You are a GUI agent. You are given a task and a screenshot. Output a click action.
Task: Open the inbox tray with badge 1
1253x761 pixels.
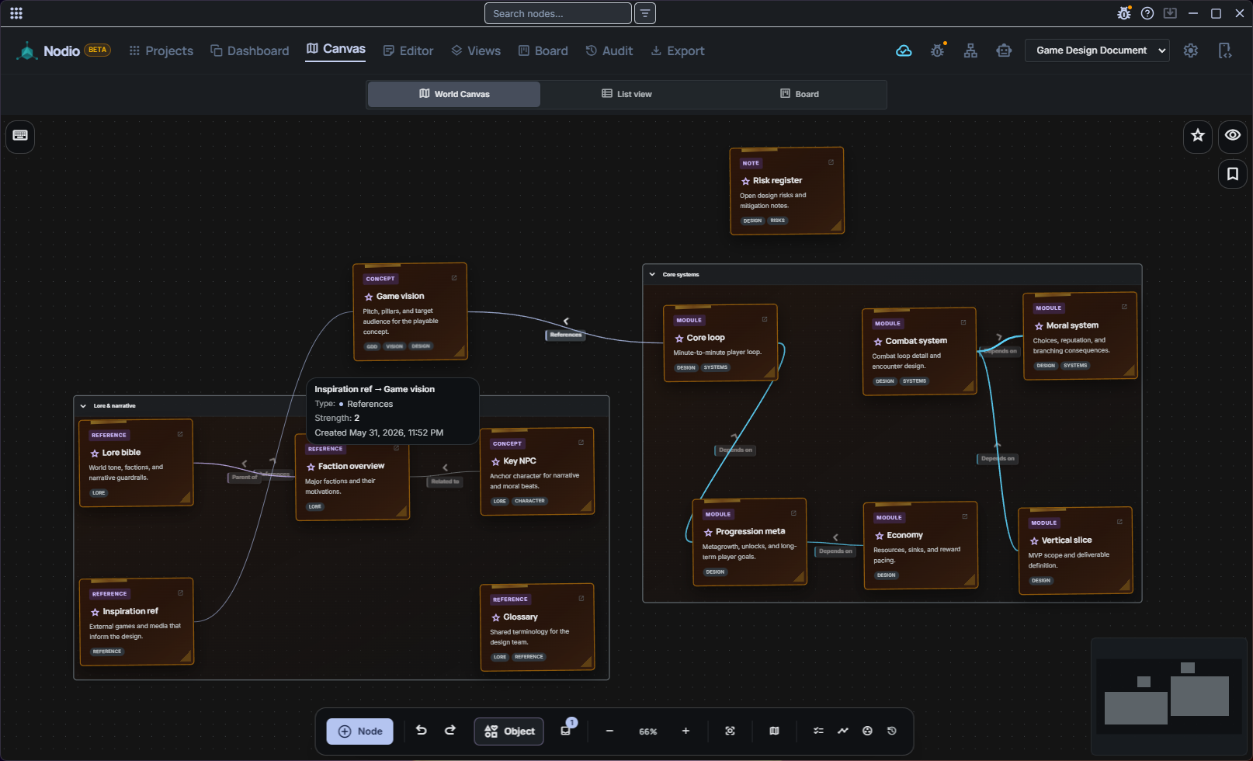(x=566, y=730)
